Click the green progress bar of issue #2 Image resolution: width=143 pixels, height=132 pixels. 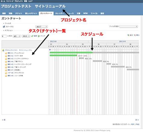[x=63, y=55]
